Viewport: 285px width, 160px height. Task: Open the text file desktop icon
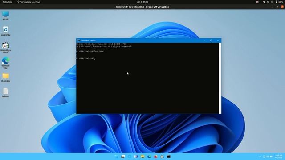click(6, 93)
